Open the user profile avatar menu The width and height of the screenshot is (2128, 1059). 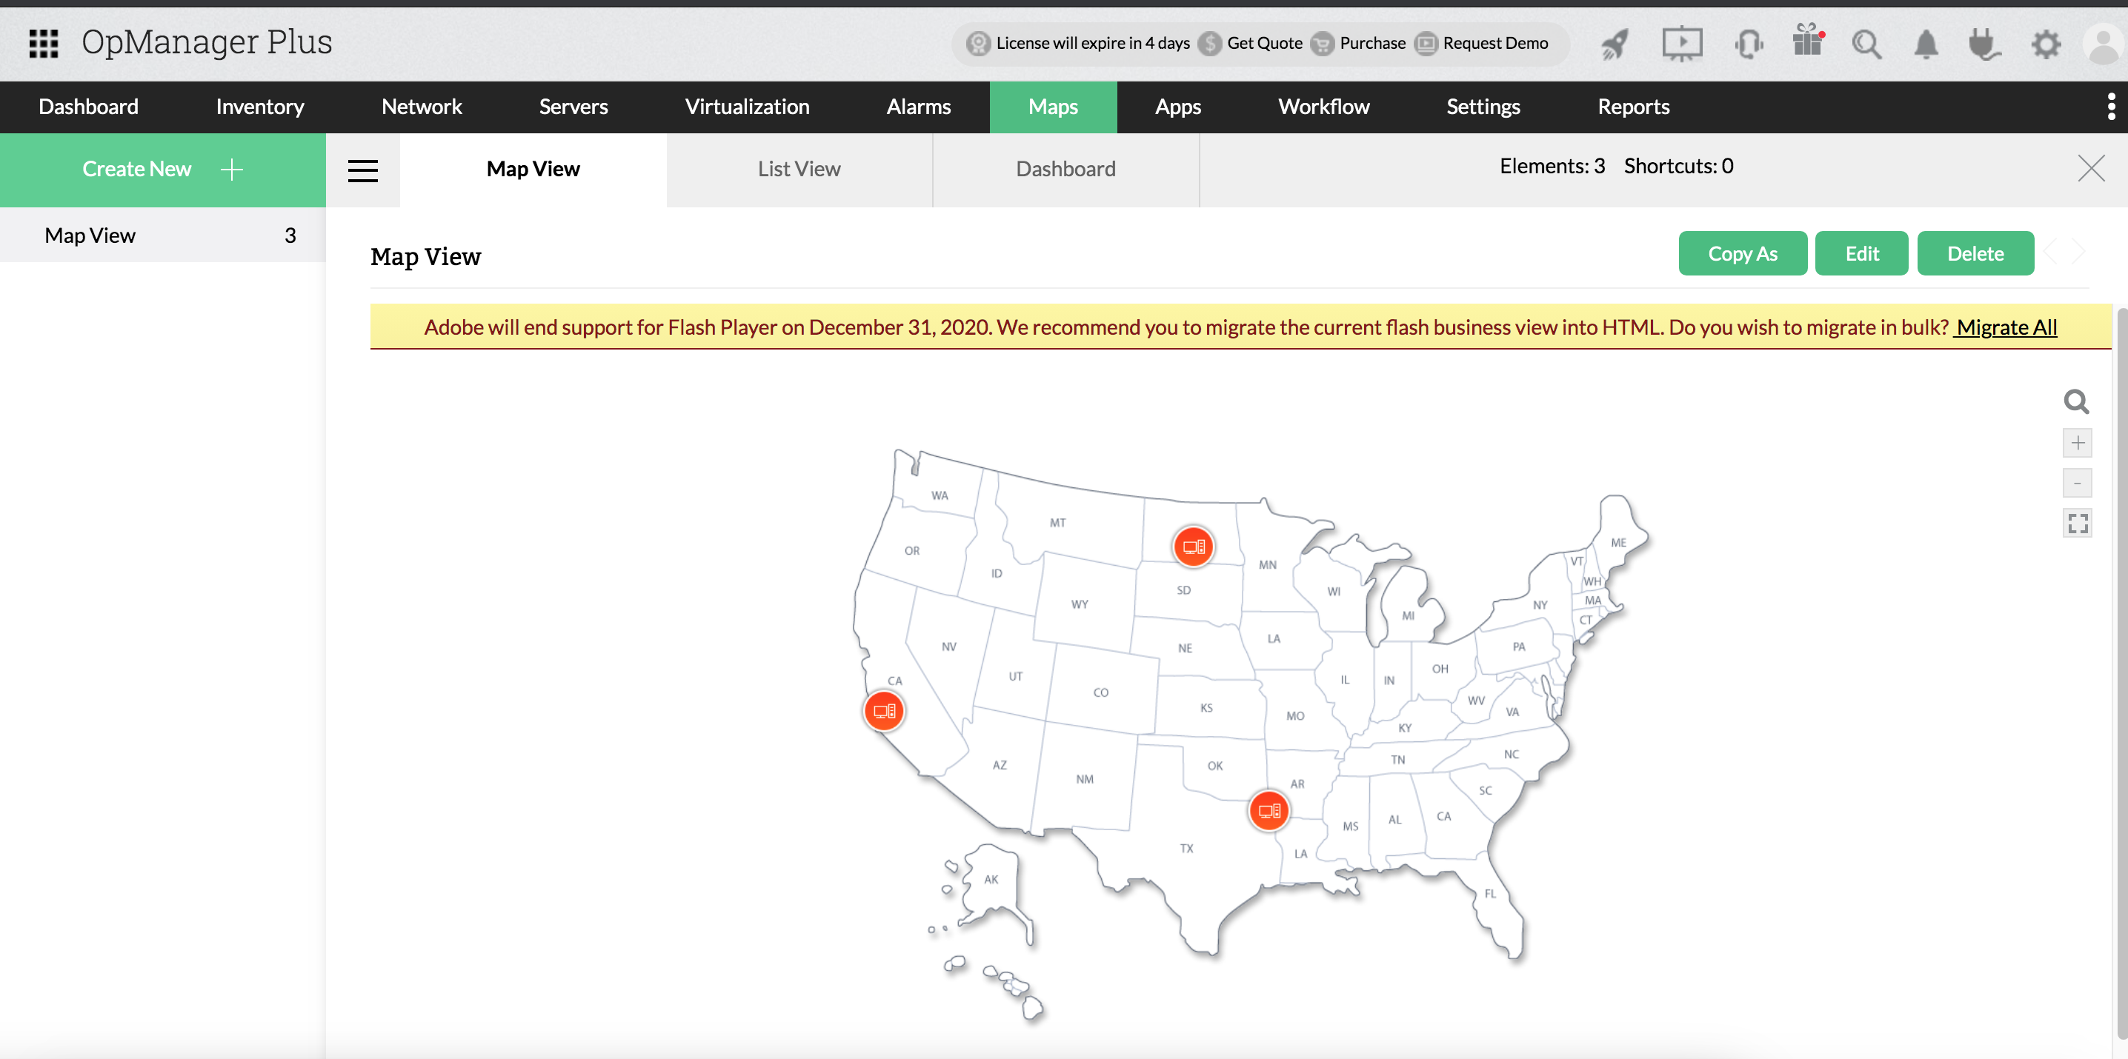(x=2104, y=44)
